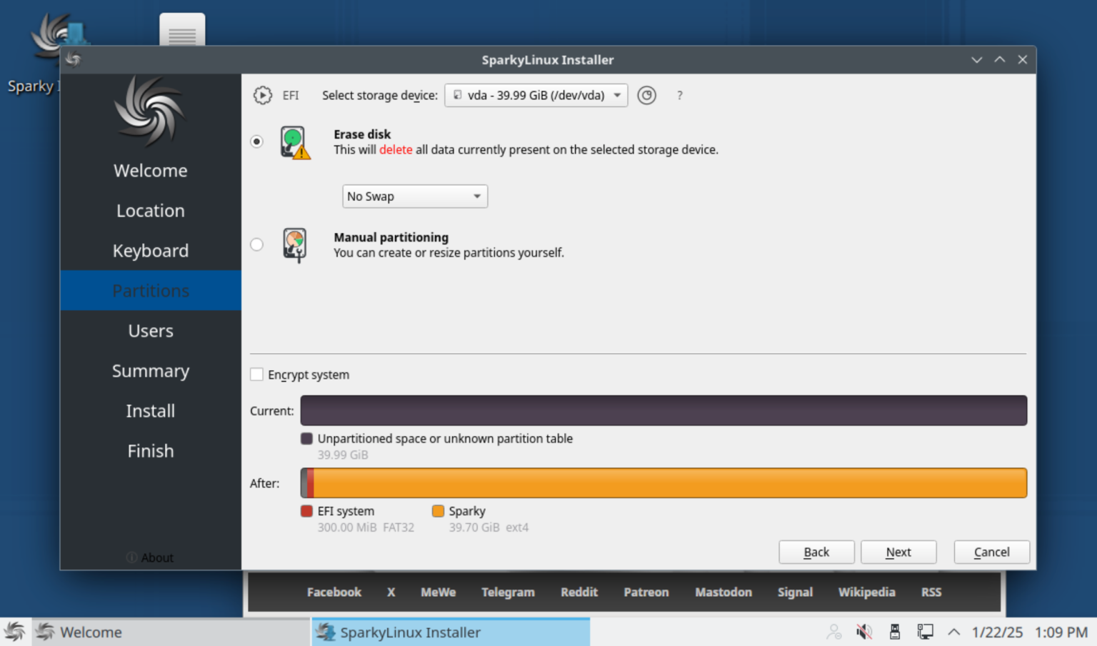Viewport: 1097px width, 646px height.
Task: Open the storage device selector showing vda
Action: (x=536, y=95)
